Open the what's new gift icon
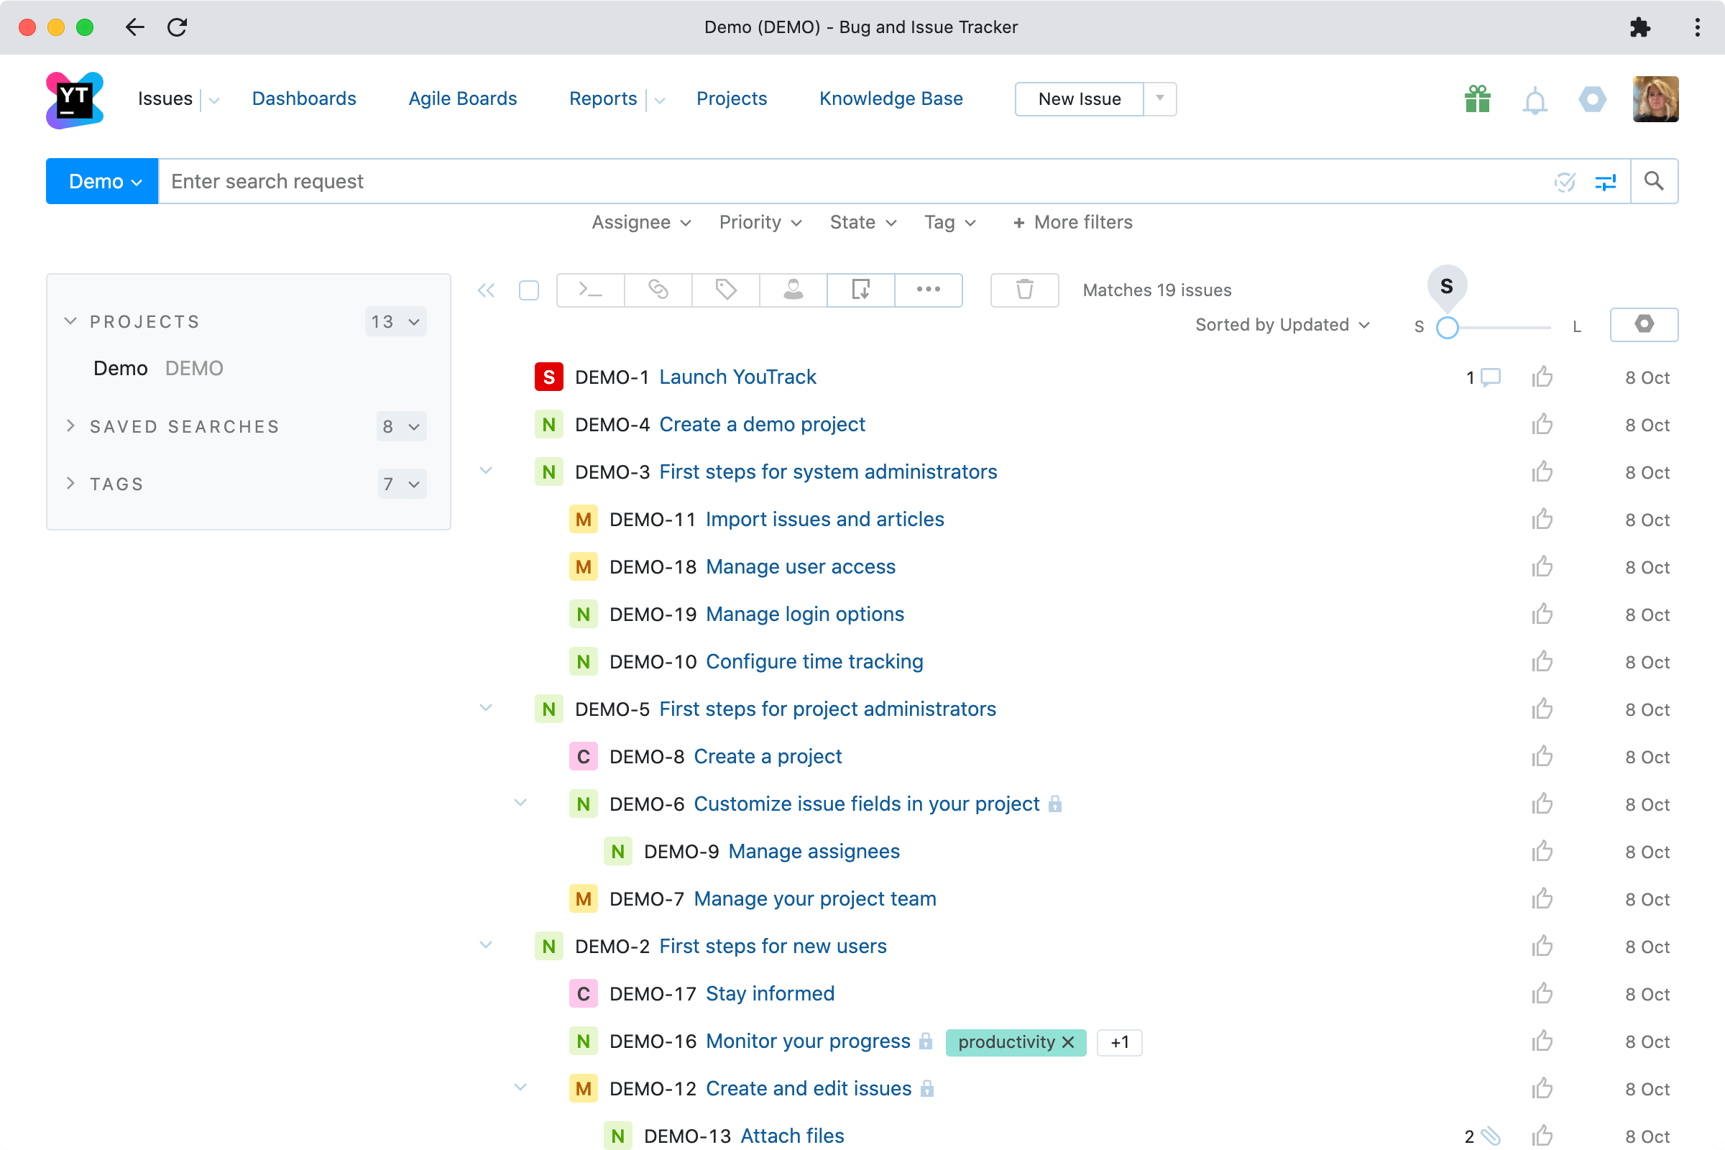This screenshot has width=1725, height=1150. pyautogui.click(x=1477, y=99)
